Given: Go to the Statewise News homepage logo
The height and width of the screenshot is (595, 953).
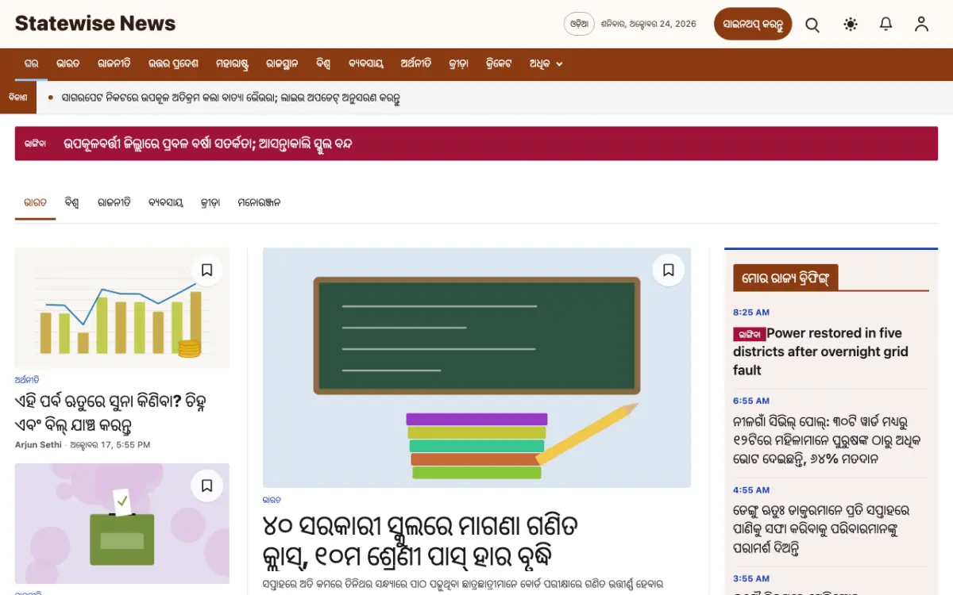Looking at the screenshot, I should point(95,23).
